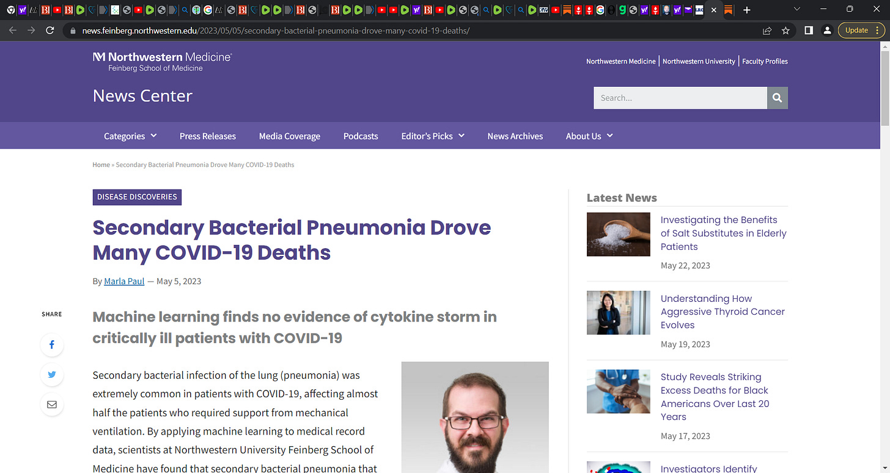This screenshot has height=473, width=890.
Task: View site information via the lock icon
Action: pyautogui.click(x=73, y=31)
